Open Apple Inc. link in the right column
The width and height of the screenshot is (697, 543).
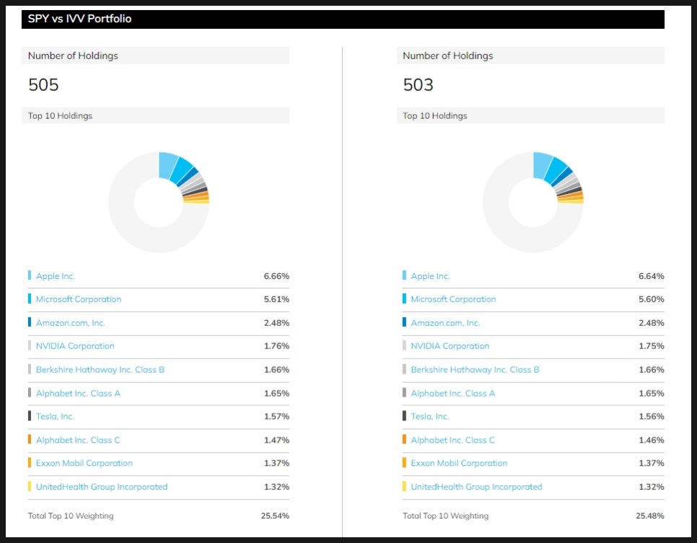coord(430,276)
